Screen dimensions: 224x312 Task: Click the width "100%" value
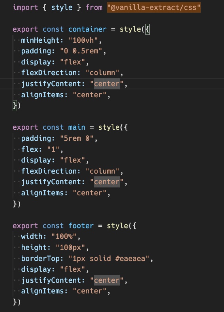[x=64, y=236]
